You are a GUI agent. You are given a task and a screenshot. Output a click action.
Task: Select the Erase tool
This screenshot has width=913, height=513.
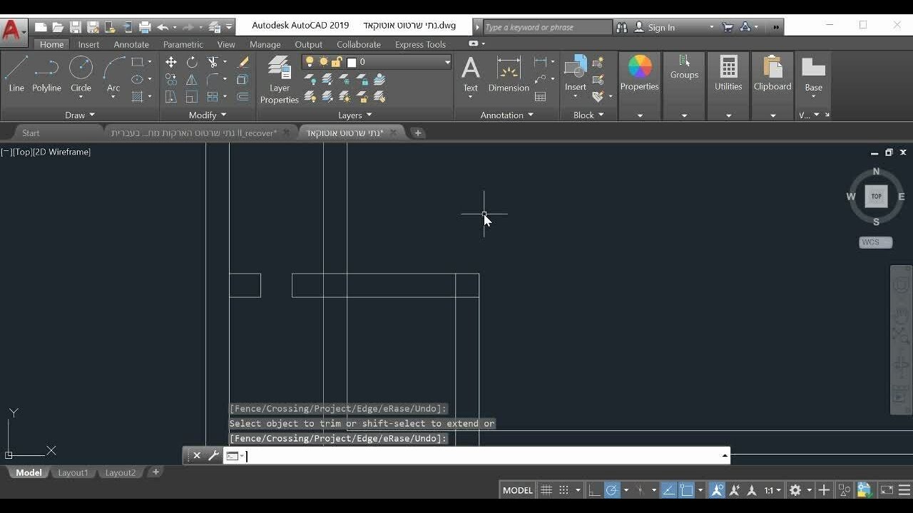pyautogui.click(x=243, y=62)
